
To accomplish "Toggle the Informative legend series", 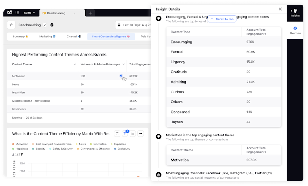I will point(98,144).
